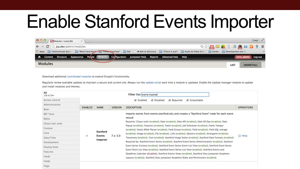Click the green and red square extension icon
The height and width of the screenshot is (169, 300).
[x=223, y=47]
